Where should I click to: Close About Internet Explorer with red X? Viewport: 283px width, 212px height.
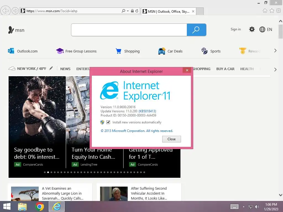[187, 70]
